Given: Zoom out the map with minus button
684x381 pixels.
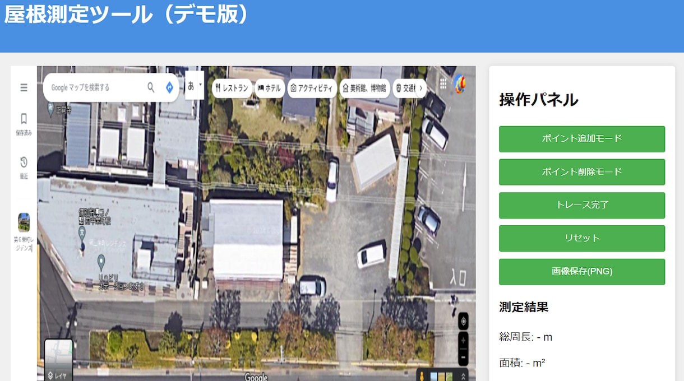Looking at the screenshot, I should click(x=463, y=356).
